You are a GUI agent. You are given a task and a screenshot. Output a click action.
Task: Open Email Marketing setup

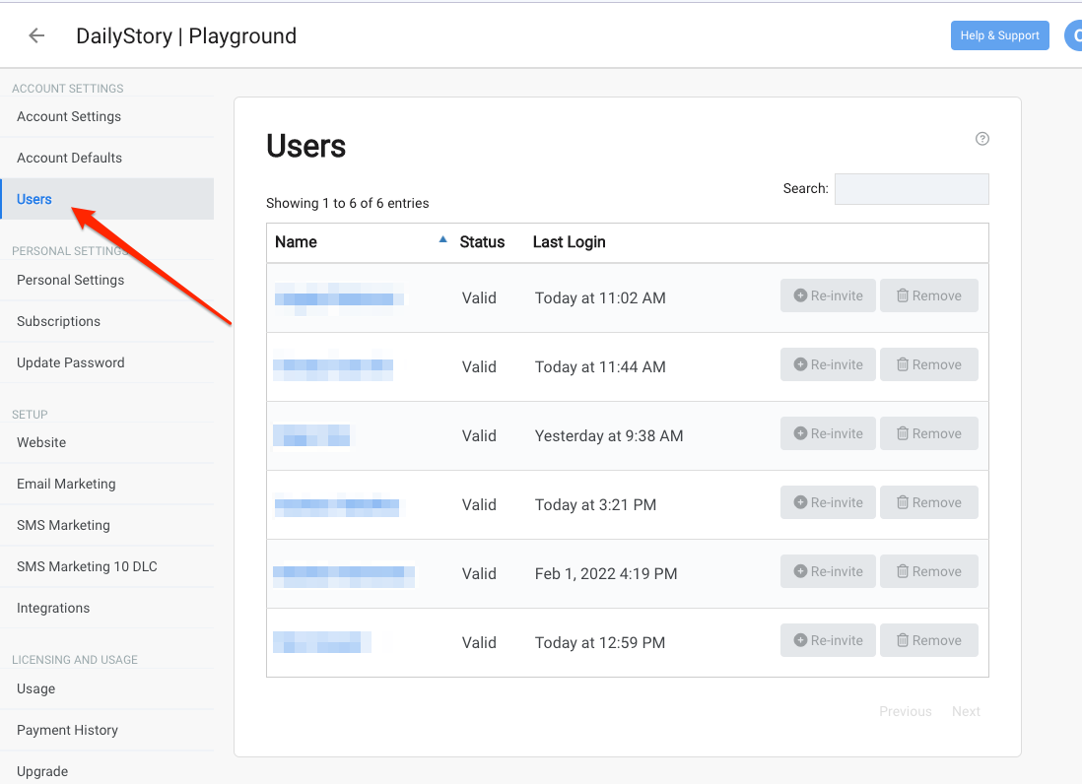click(x=107, y=484)
